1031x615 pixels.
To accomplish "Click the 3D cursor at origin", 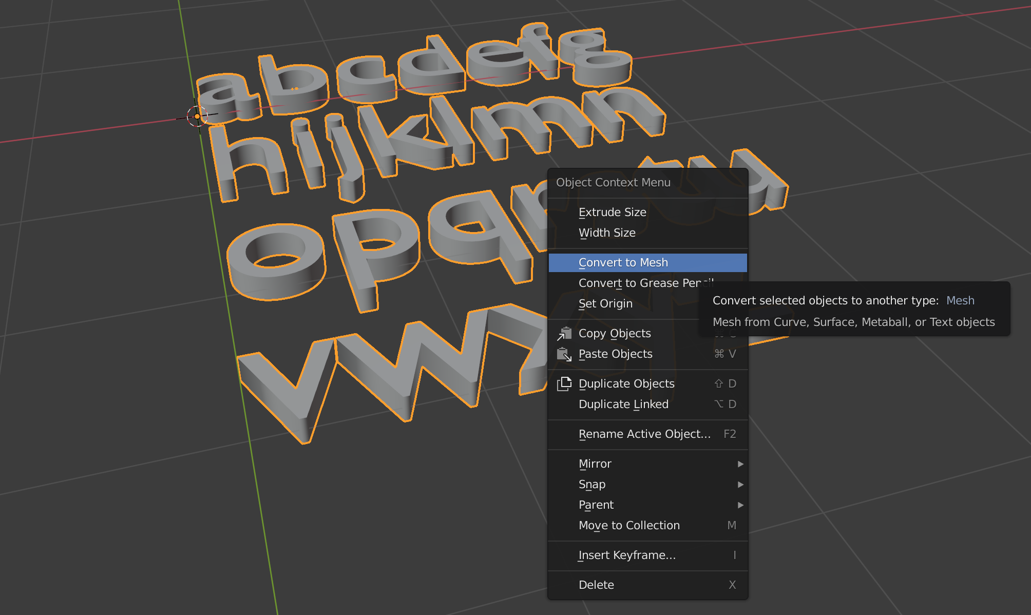I will point(197,117).
